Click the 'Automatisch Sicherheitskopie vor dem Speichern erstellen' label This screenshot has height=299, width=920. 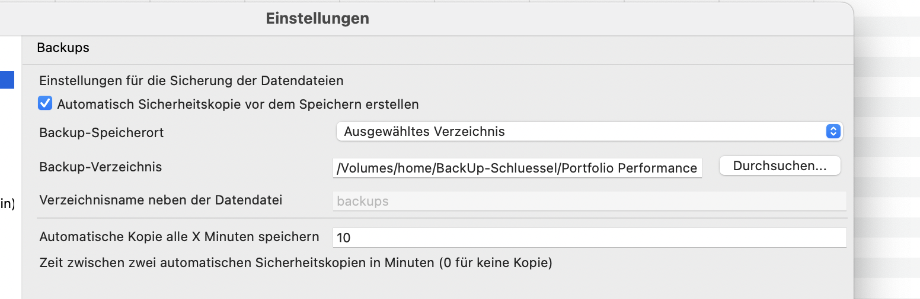[238, 105]
